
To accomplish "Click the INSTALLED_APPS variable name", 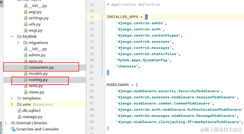I will click(x=123, y=17).
